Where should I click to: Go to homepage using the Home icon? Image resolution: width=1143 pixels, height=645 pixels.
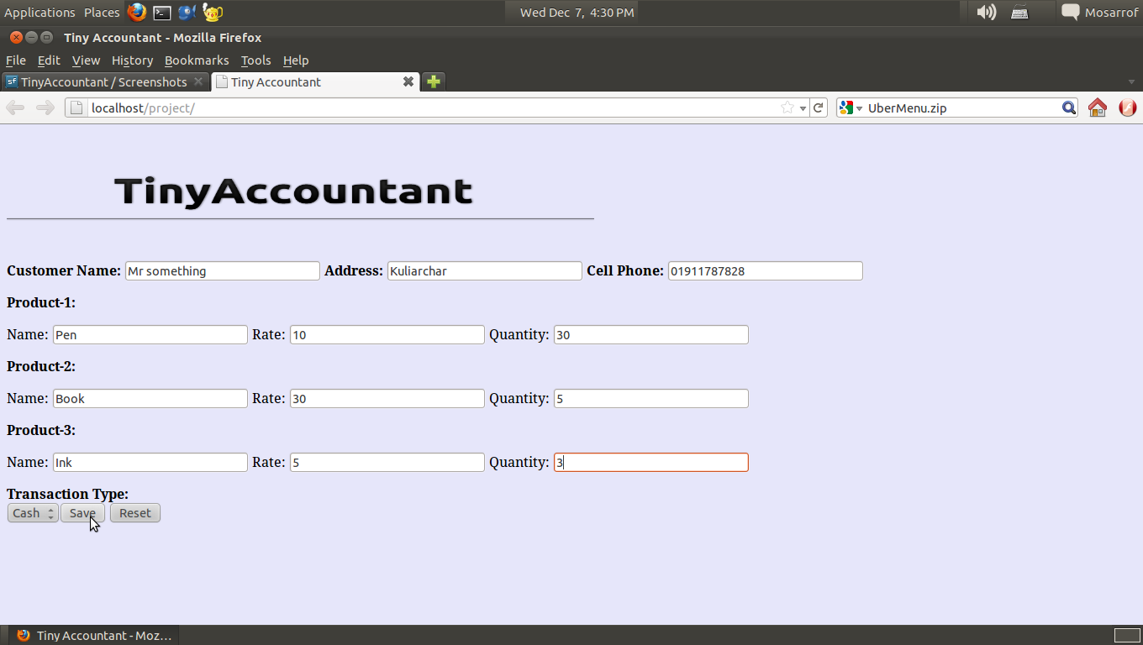coord(1098,107)
